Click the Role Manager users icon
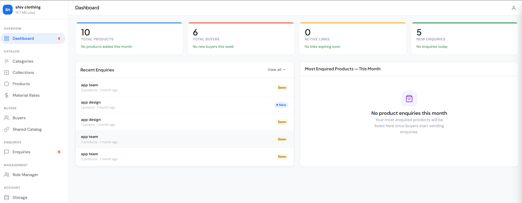522x203 pixels. point(7,175)
